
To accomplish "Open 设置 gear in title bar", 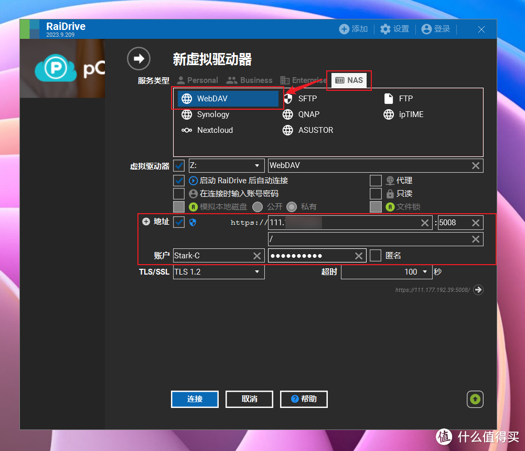I will click(385, 29).
